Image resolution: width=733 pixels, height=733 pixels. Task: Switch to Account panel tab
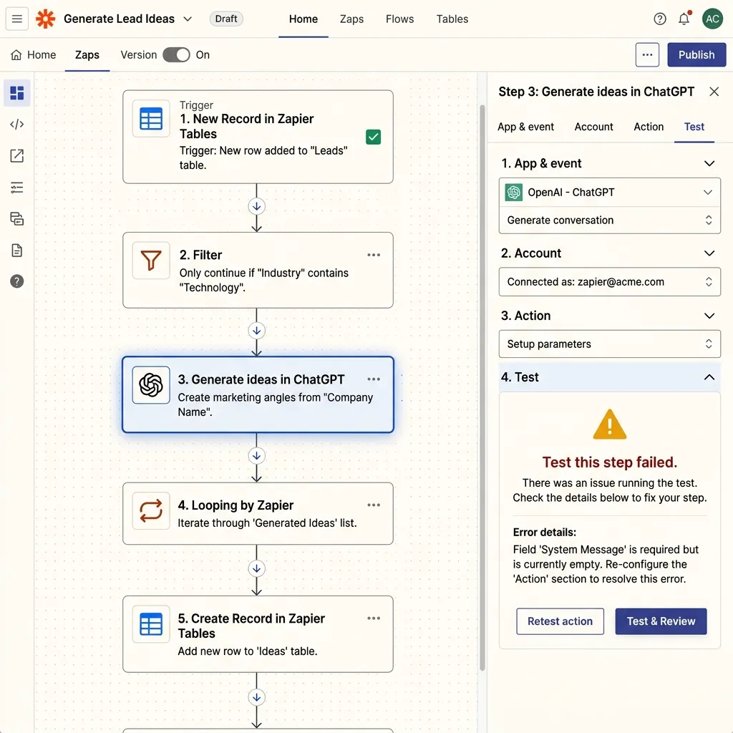(x=593, y=127)
